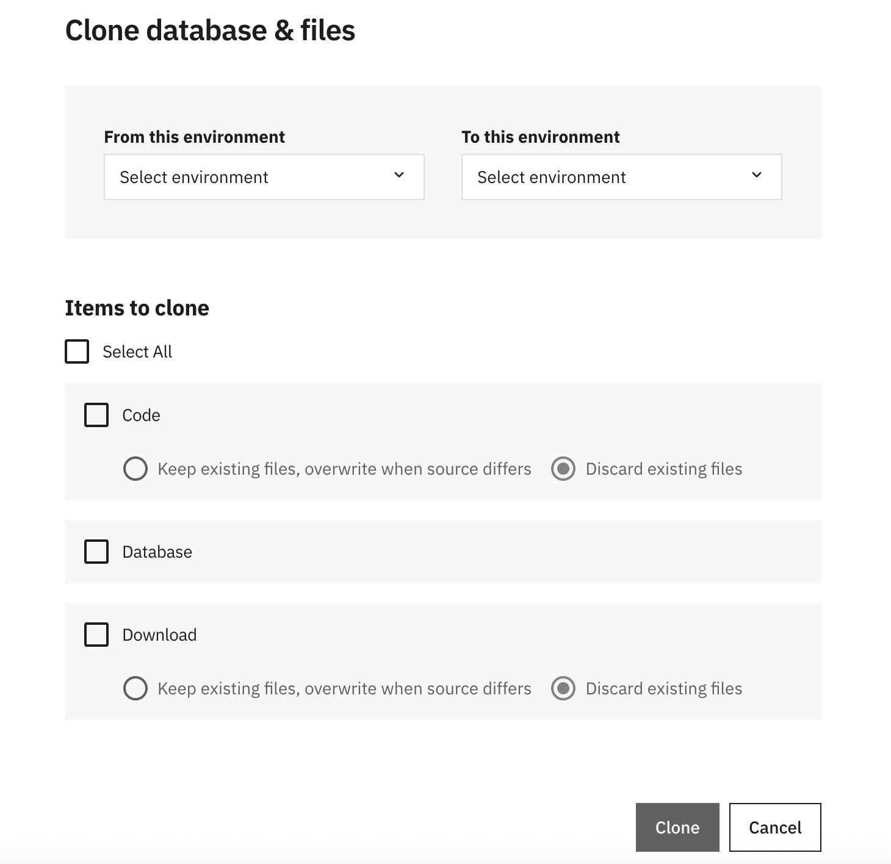The image size is (891, 864).
Task: Enable the Download checkbox
Action: [x=96, y=635]
